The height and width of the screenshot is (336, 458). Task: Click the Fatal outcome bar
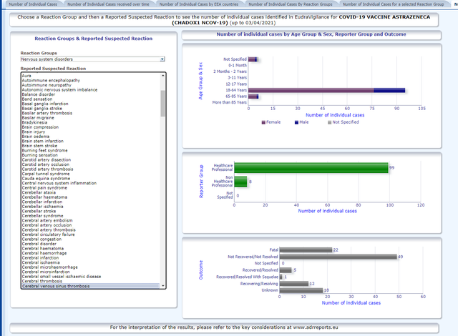point(306,250)
